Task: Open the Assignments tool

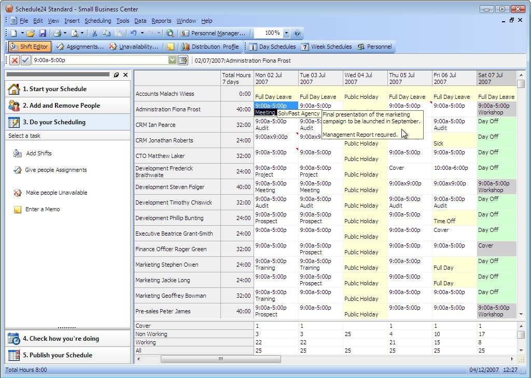Action: click(80, 46)
